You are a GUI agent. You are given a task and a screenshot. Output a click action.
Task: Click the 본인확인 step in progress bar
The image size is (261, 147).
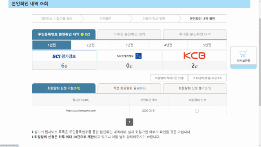coord(105,19)
